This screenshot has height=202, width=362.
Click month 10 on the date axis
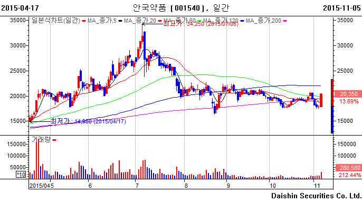click(x=272, y=186)
